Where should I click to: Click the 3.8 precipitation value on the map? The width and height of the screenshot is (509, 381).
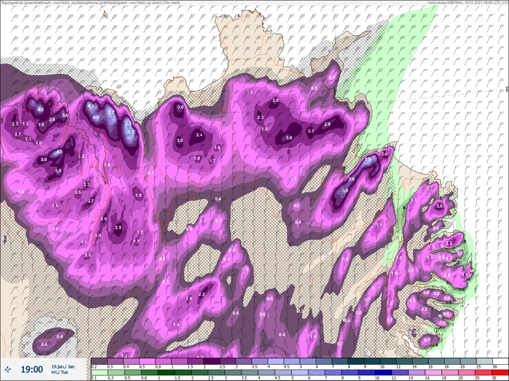[345, 190]
